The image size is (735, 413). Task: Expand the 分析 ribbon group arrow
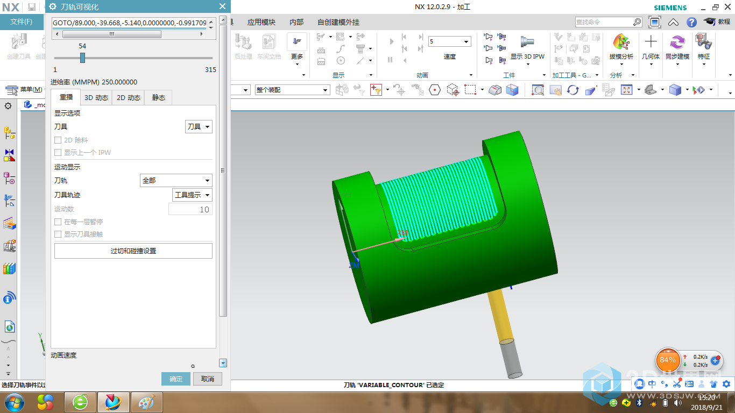point(633,75)
